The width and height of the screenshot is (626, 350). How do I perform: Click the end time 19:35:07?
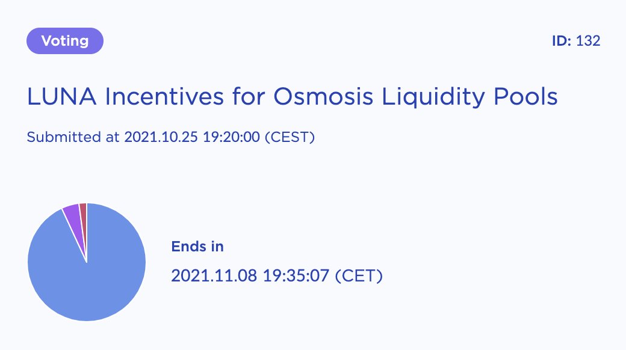[x=296, y=276]
